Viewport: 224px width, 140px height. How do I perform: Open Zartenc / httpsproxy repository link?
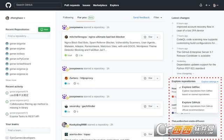click(x=81, y=78)
